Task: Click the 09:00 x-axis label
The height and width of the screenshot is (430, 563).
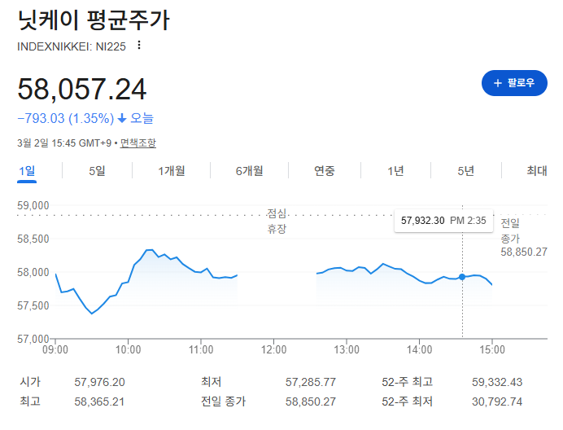Action: tap(55, 349)
